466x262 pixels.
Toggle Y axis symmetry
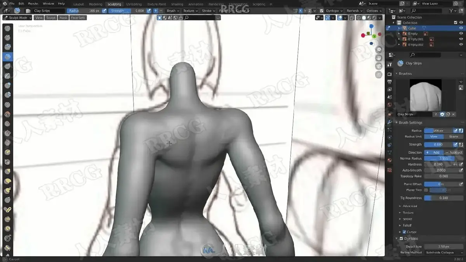[x=305, y=11]
